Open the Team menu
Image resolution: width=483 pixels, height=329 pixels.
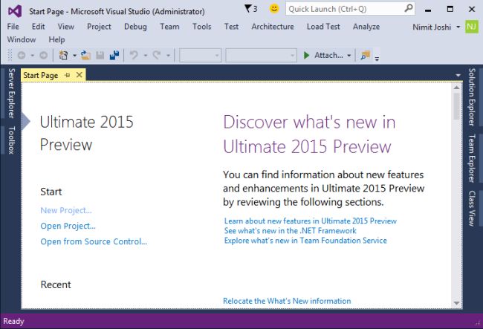pyautogui.click(x=169, y=27)
